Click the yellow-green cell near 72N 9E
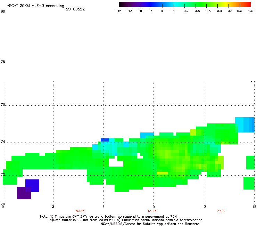The height and width of the screenshot is (226, 257). pyautogui.click(x=162, y=173)
